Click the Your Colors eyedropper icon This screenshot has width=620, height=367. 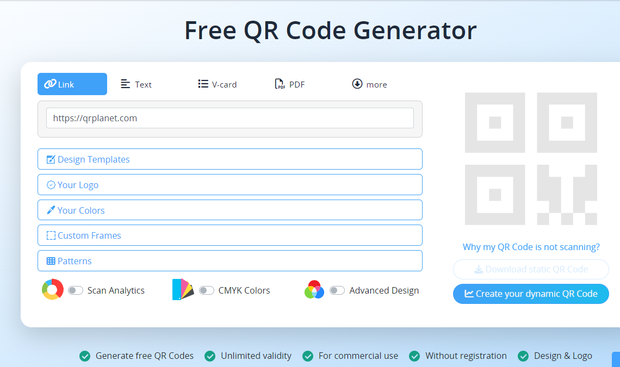pyautogui.click(x=51, y=210)
